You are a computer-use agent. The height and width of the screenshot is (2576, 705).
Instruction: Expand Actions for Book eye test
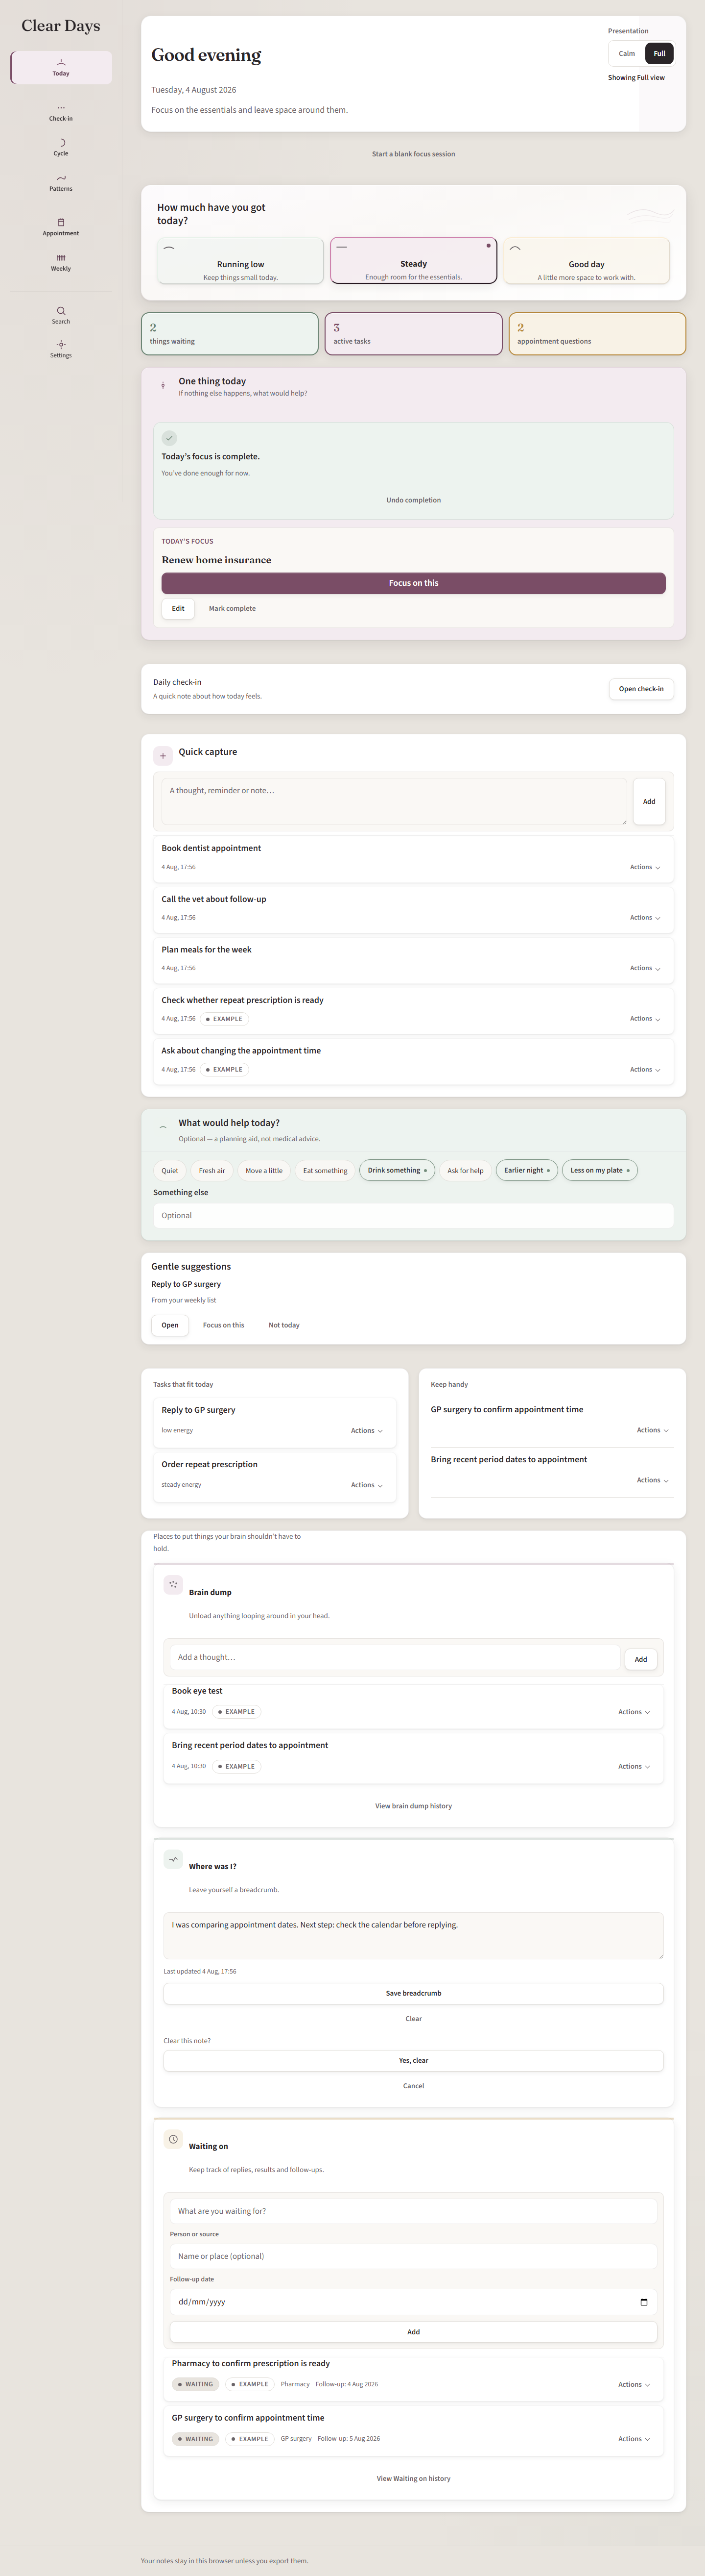coord(634,1712)
